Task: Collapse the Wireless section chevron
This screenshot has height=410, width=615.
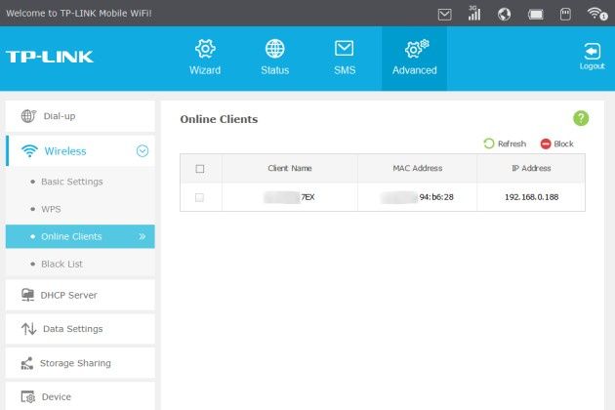Action: tap(143, 150)
